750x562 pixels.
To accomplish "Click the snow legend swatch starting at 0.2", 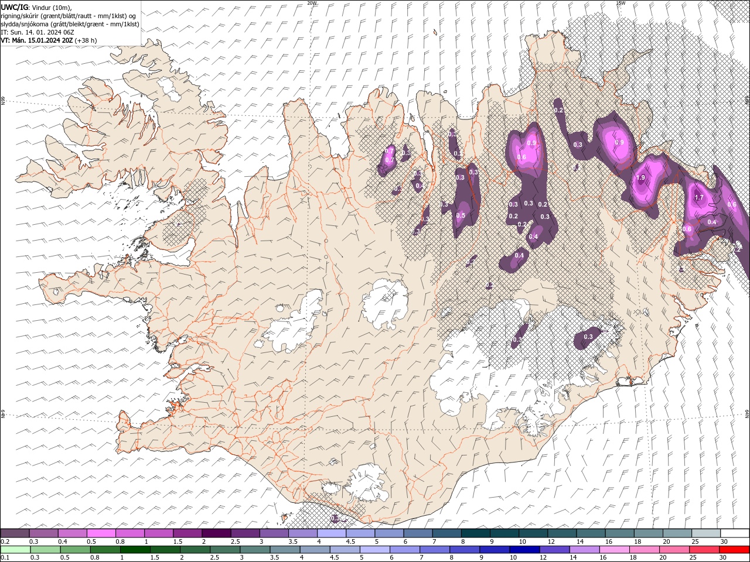I will (15, 533).
